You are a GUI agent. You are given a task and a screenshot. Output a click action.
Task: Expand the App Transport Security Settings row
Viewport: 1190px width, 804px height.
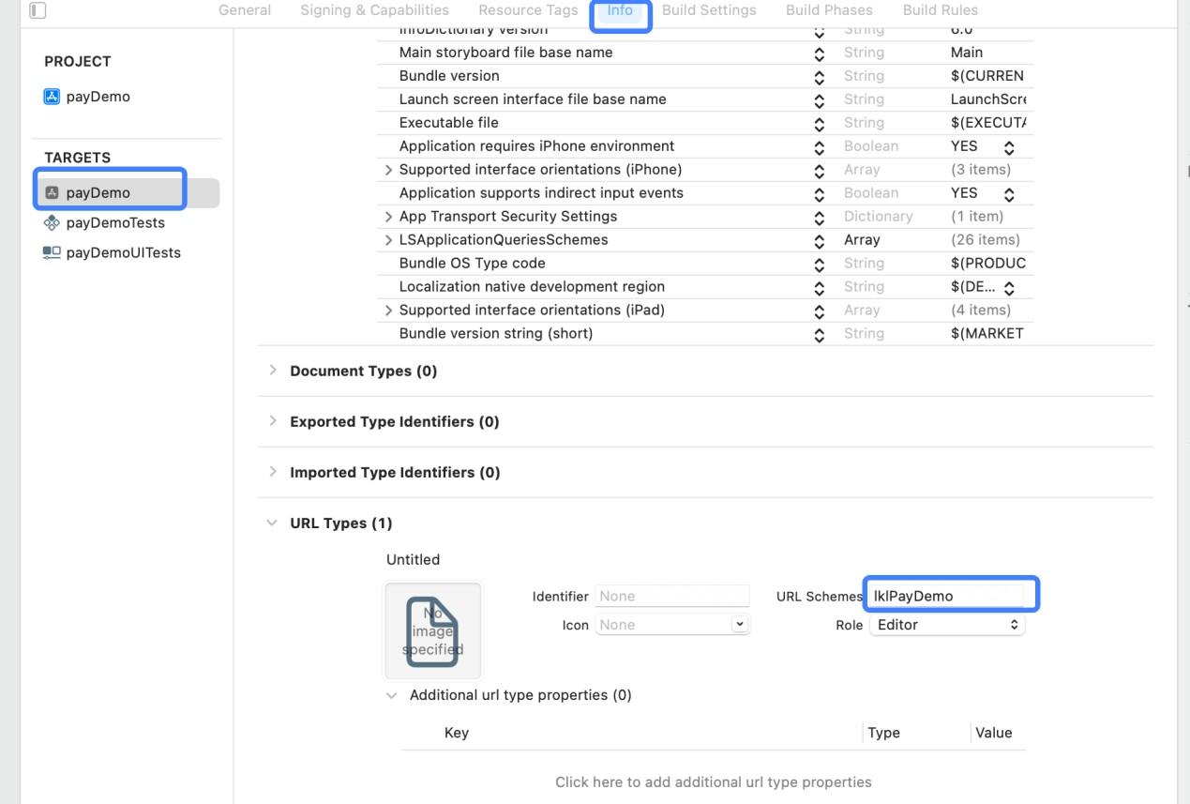click(388, 217)
